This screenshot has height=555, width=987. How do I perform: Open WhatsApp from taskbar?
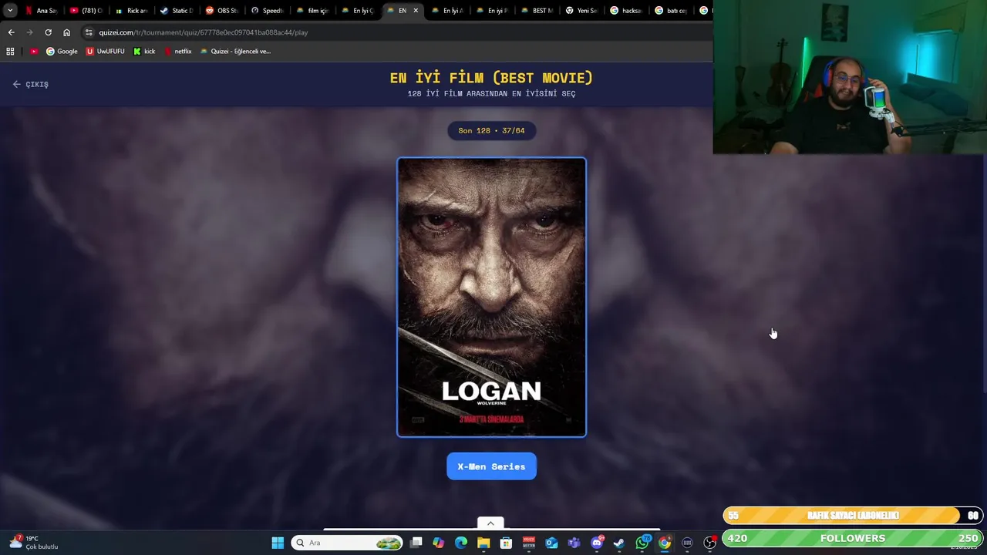642,543
